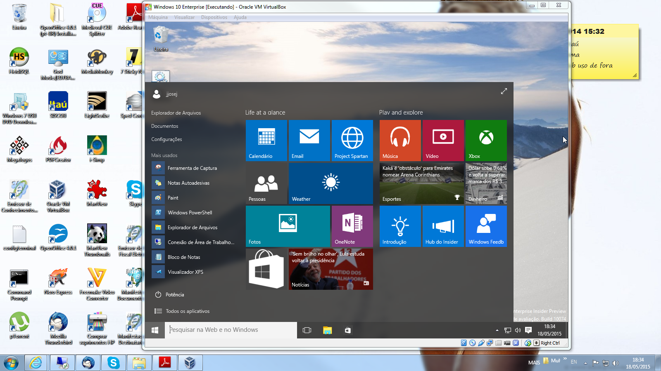This screenshot has height=371, width=661.
Task: Expand Todos os aplicativos list
Action: (x=187, y=311)
